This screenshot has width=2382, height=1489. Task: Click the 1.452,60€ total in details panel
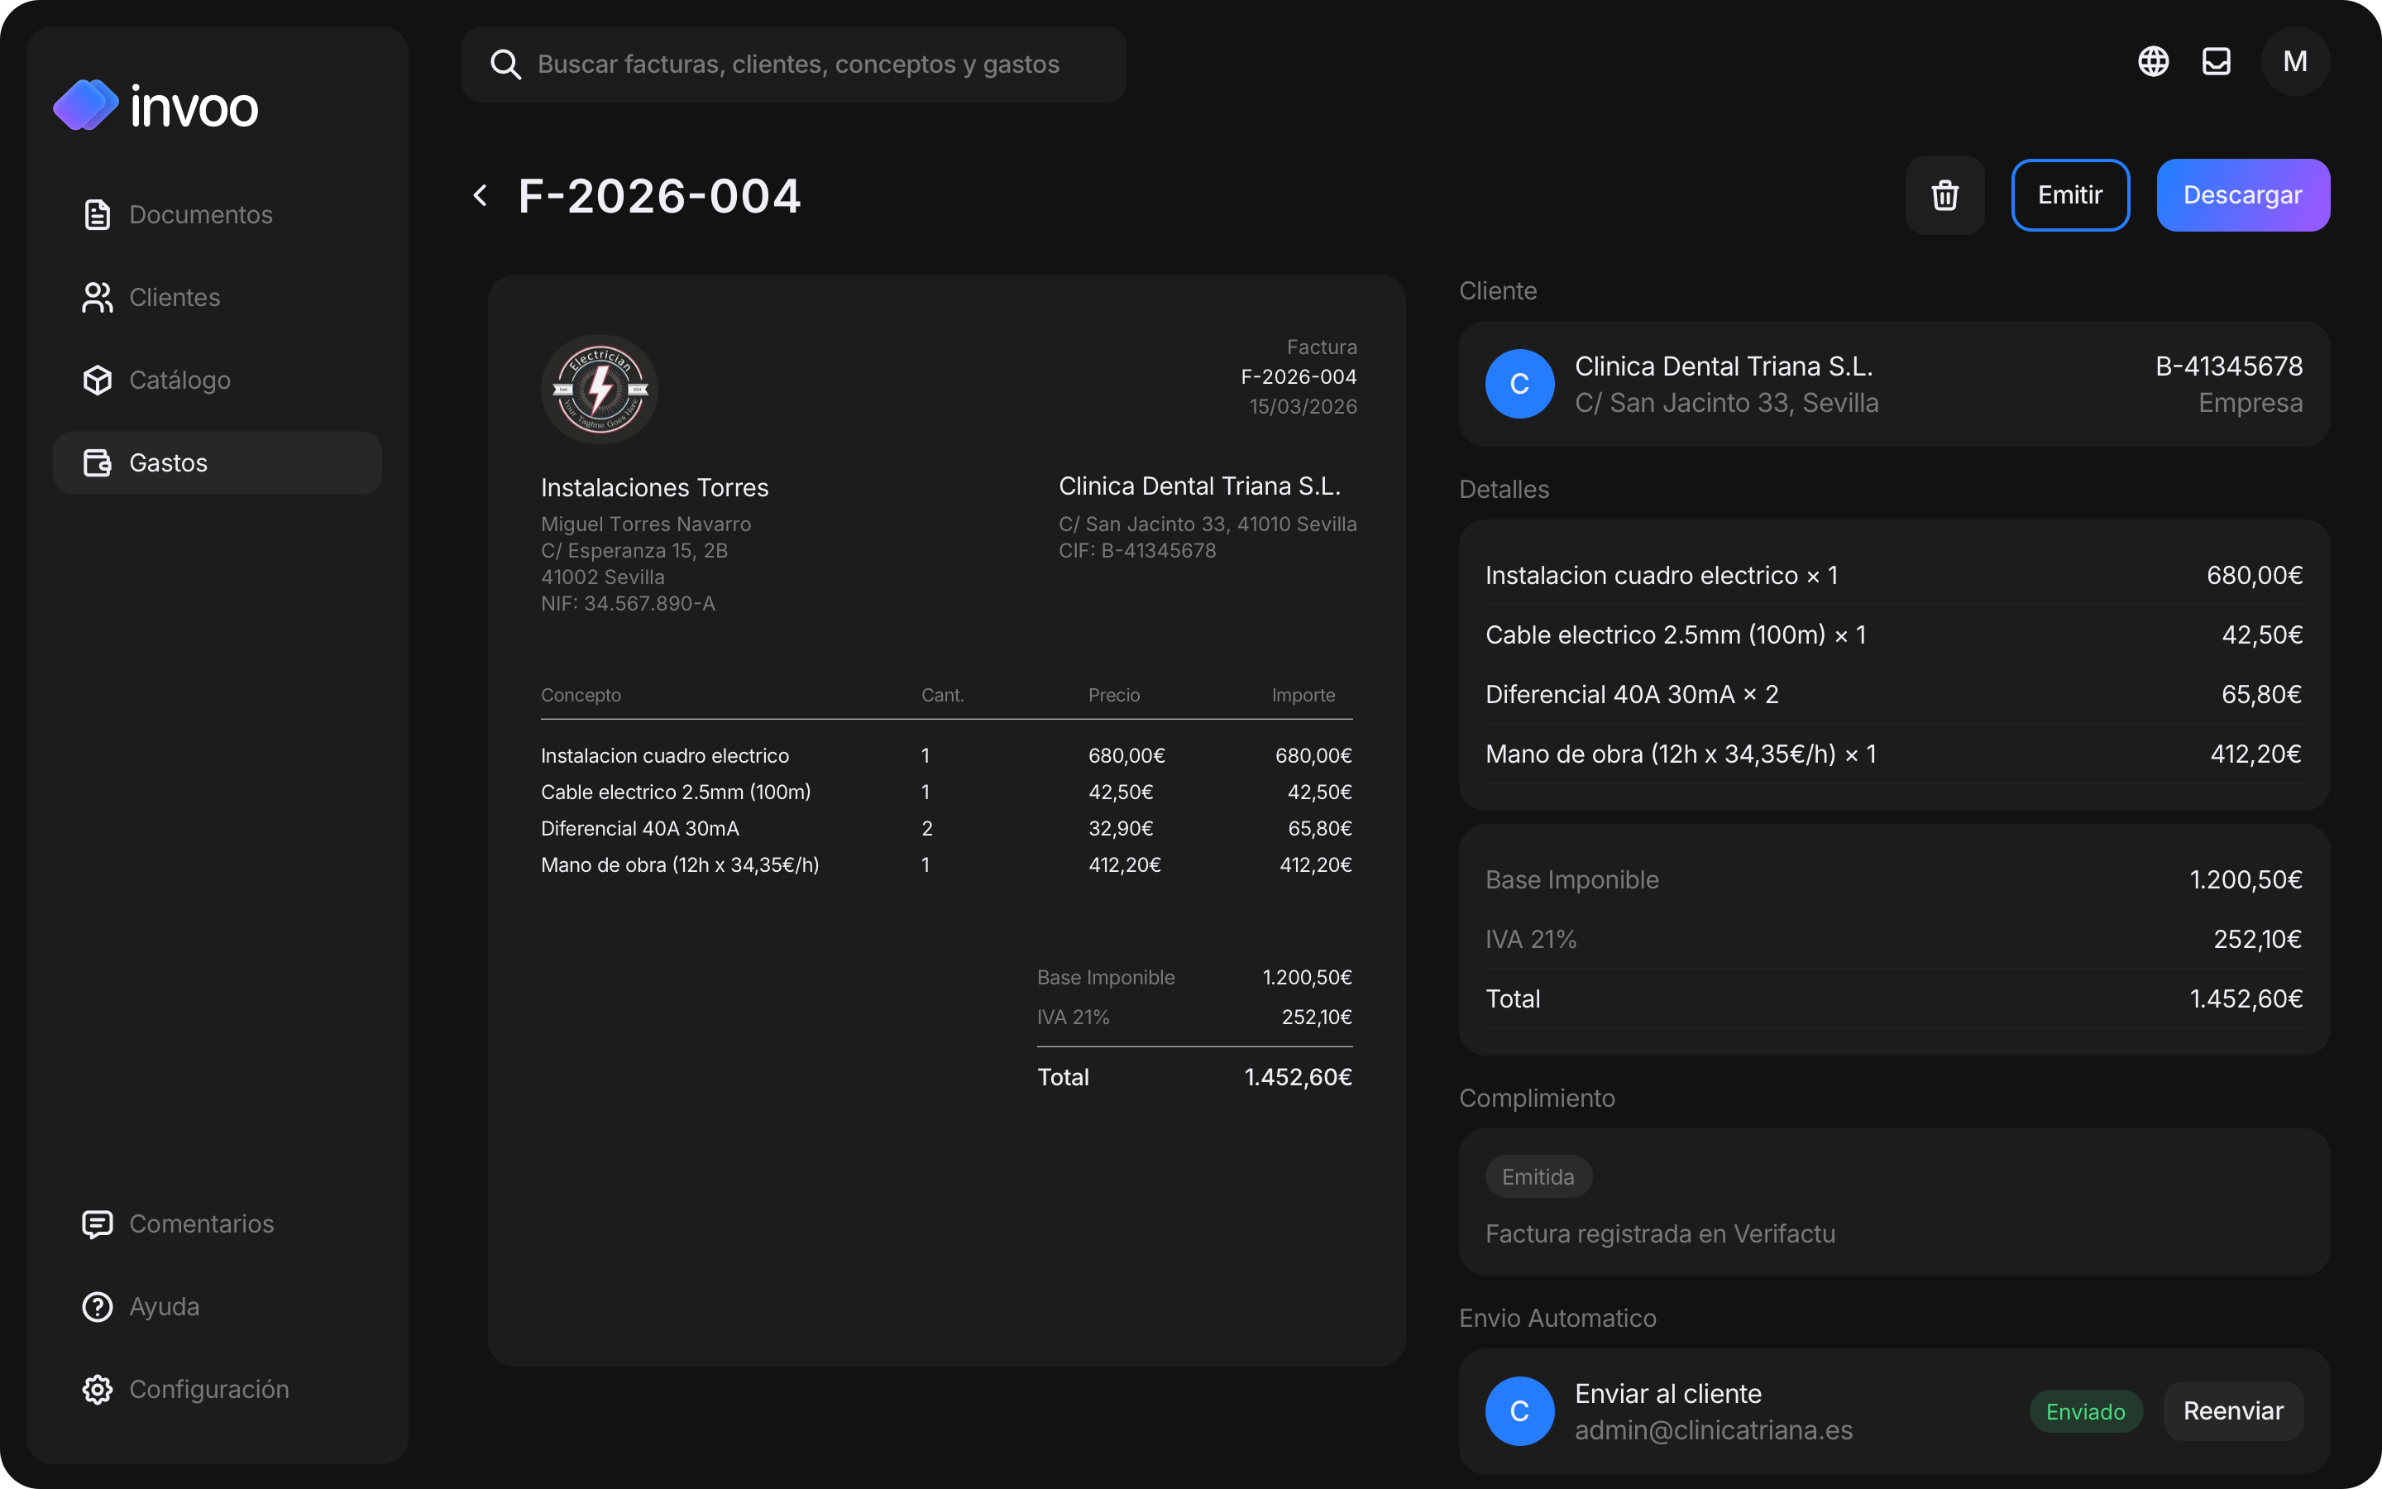click(2246, 998)
